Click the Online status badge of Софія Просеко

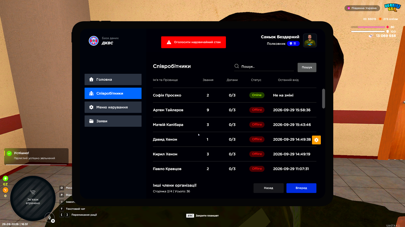[257, 95]
